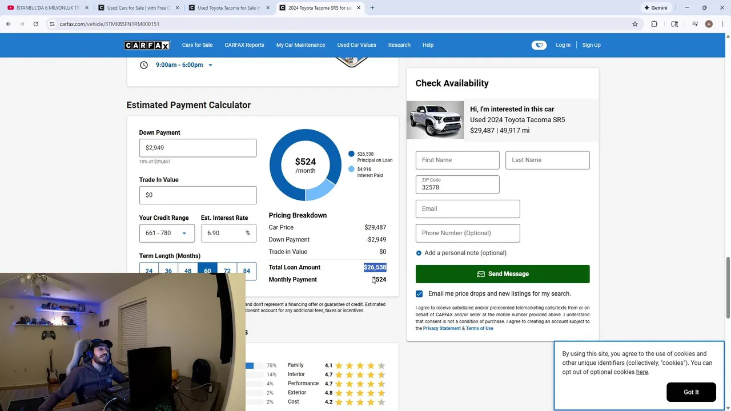Click the page vertical scrollbar thumb

pos(728,288)
